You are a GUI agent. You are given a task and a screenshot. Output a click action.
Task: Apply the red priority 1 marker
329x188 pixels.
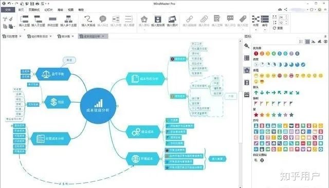(x=256, y=53)
